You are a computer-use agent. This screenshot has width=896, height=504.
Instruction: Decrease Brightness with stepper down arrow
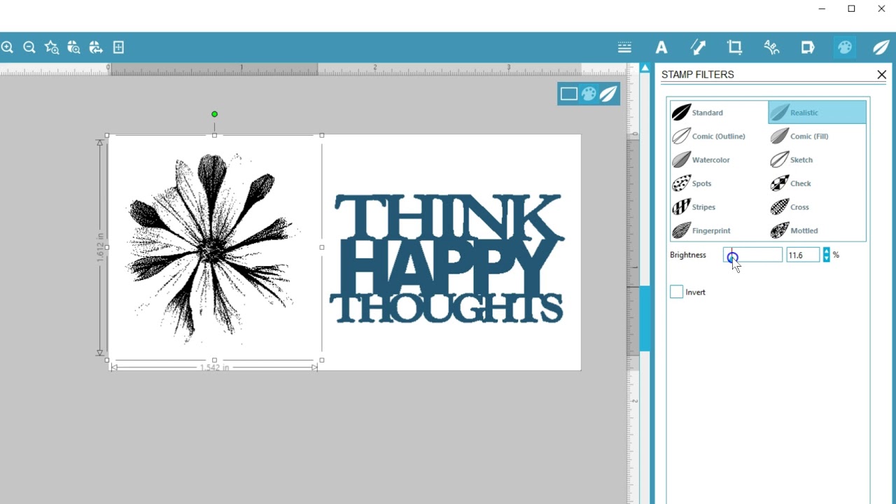827,259
